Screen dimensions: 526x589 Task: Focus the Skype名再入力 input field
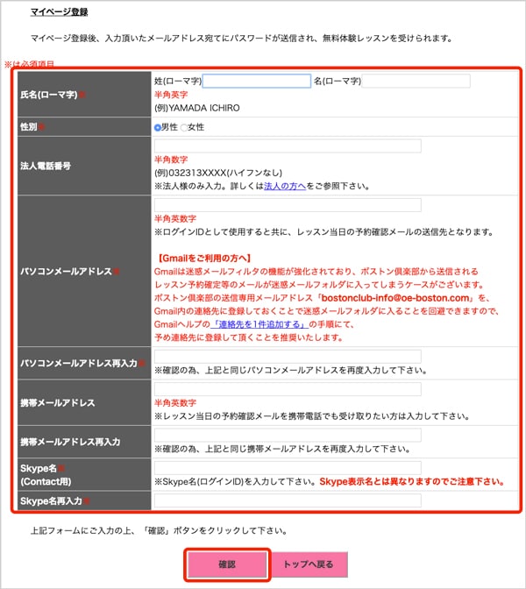tap(287, 500)
